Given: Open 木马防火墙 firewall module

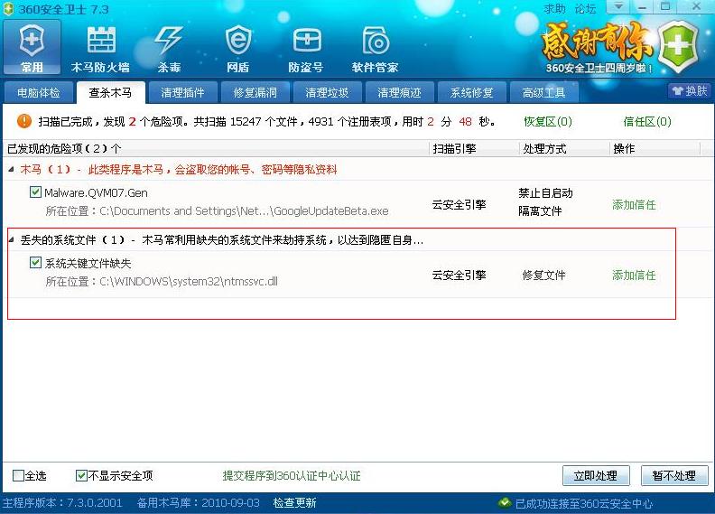Looking at the screenshot, I should tap(101, 50).
